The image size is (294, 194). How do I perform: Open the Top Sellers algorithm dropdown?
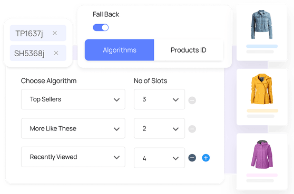[73, 99]
